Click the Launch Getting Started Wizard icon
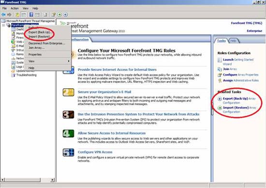266x188 pixels. pyautogui.click(x=220, y=60)
